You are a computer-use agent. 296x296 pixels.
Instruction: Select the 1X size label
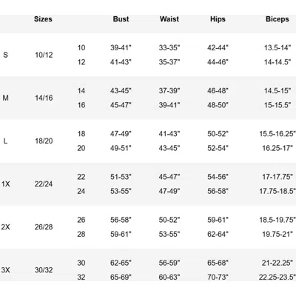point(6,184)
